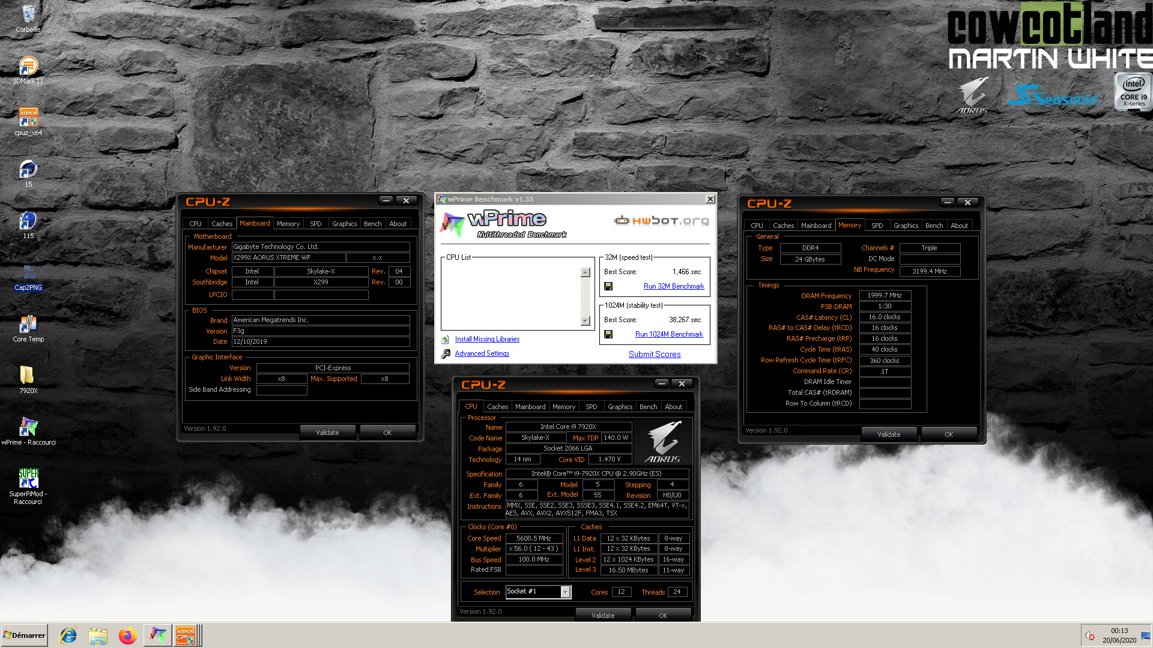Image resolution: width=1153 pixels, height=648 pixels.
Task: Click Run 32M Benchmark link
Action: pyautogui.click(x=674, y=286)
